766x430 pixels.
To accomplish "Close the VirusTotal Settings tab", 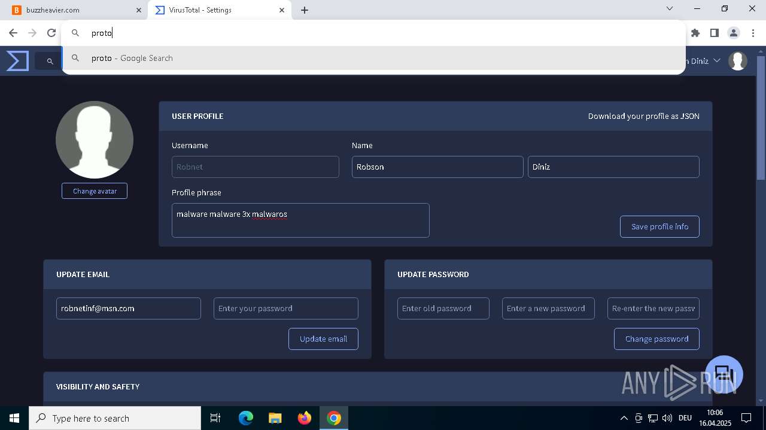I will pos(282,10).
